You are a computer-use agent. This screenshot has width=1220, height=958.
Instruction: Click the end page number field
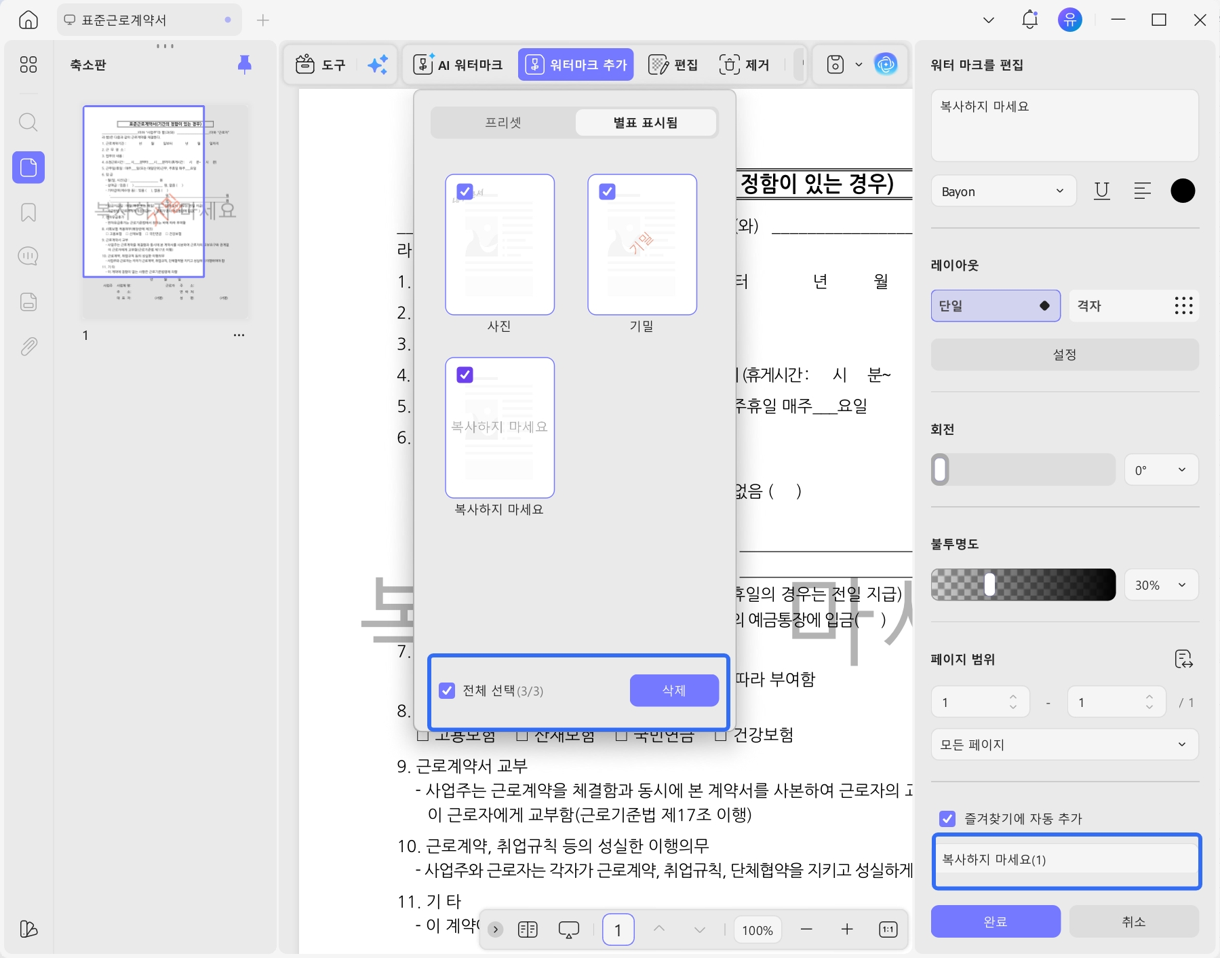1116,702
